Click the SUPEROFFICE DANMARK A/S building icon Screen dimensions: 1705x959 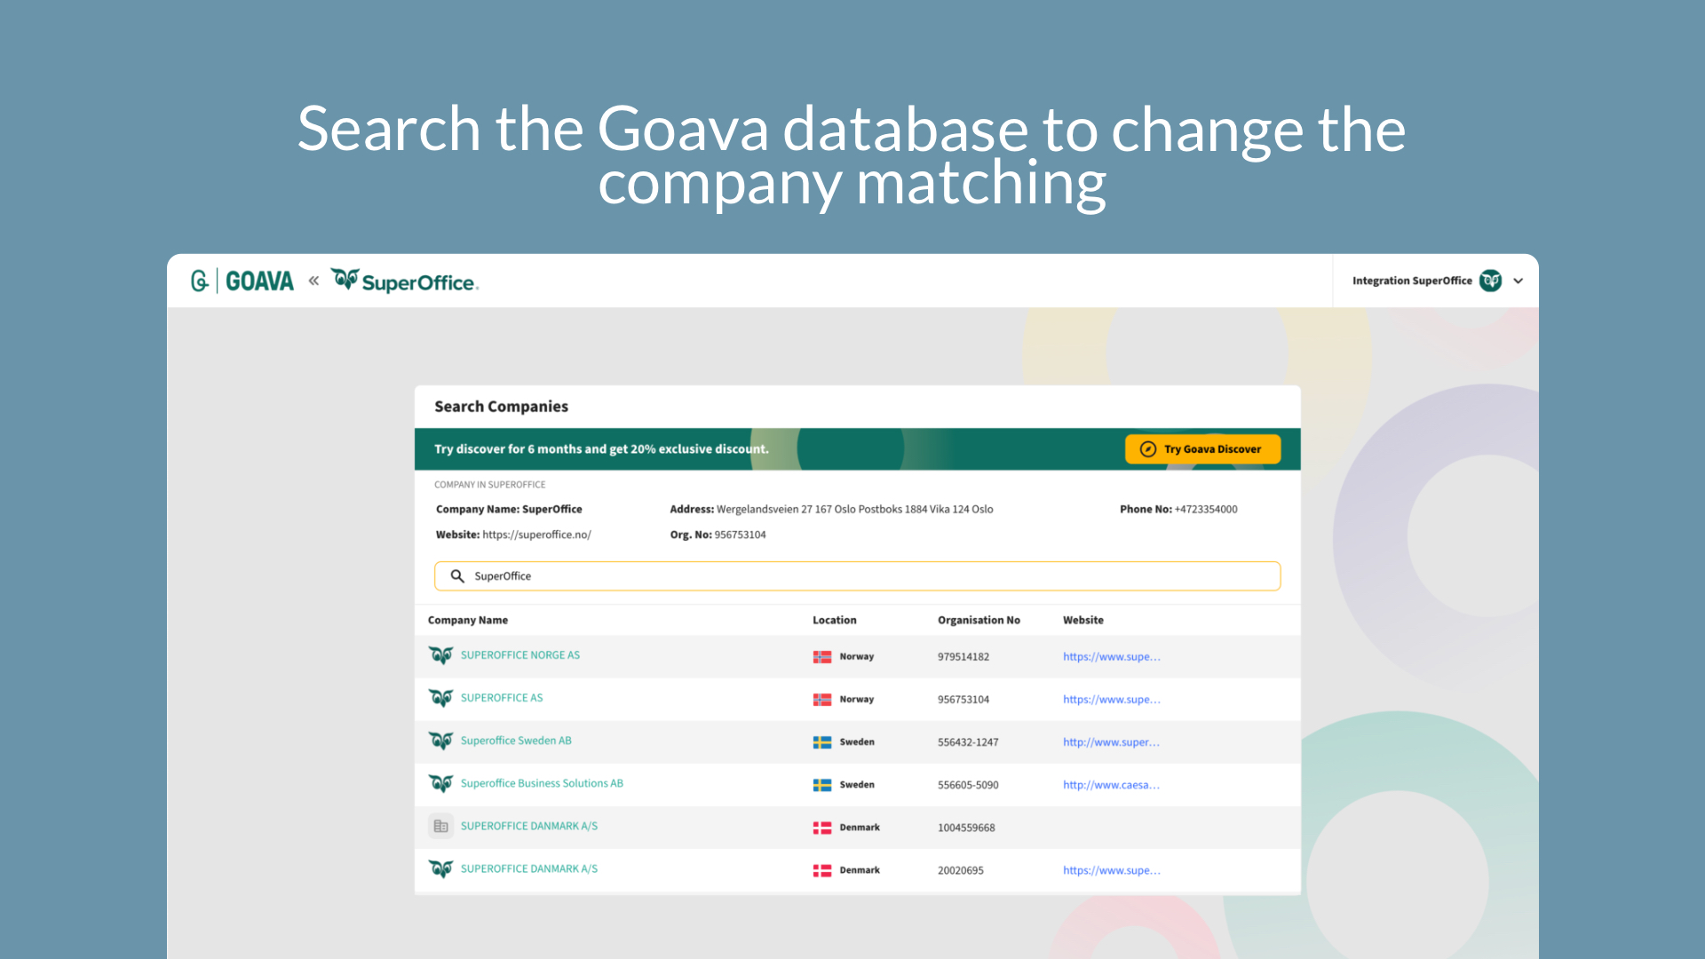point(441,826)
